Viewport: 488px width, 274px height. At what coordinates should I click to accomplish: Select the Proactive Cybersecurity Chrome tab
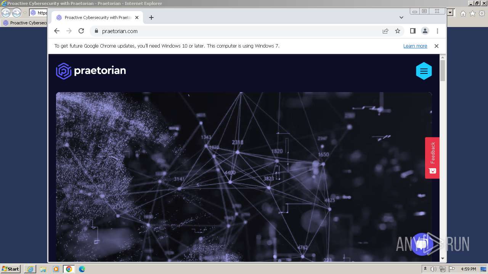(97, 18)
